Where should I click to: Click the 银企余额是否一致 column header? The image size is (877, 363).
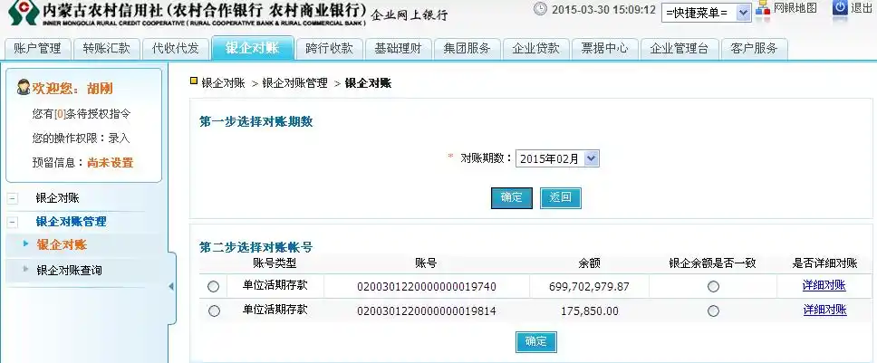(712, 263)
